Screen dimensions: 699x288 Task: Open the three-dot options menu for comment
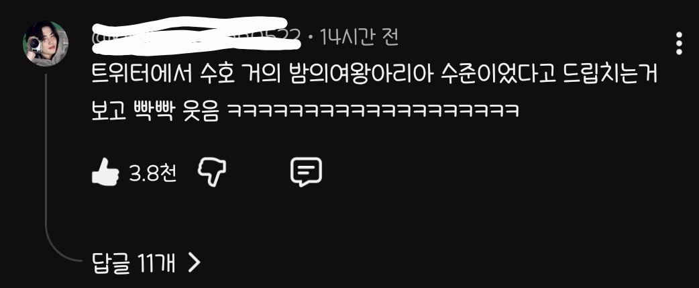(679, 43)
